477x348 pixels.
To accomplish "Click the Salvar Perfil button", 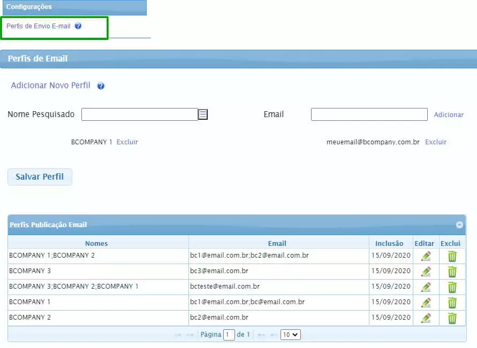I will (x=40, y=177).
